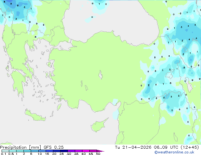Choose the 25–30 mm navy swatch
Screen dimensions: 201x155
(64, 151)
